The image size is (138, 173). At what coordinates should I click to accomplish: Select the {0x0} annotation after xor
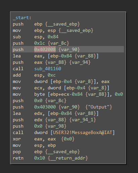(68, 139)
